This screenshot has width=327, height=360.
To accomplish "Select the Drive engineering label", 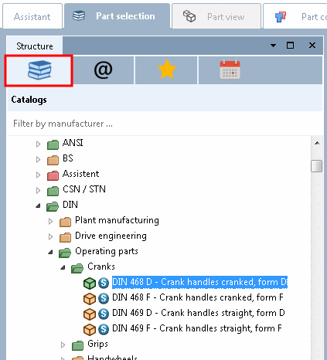I will (111, 236).
